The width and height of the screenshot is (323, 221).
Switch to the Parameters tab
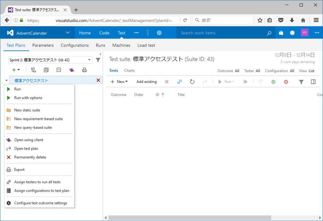43,45
